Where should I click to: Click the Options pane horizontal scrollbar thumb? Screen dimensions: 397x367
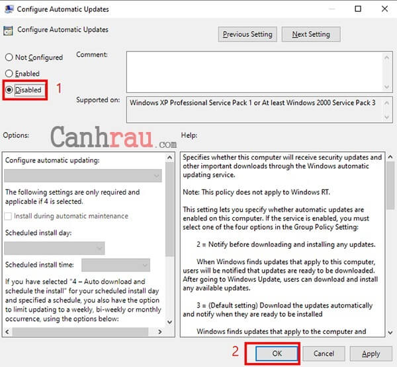point(80,331)
